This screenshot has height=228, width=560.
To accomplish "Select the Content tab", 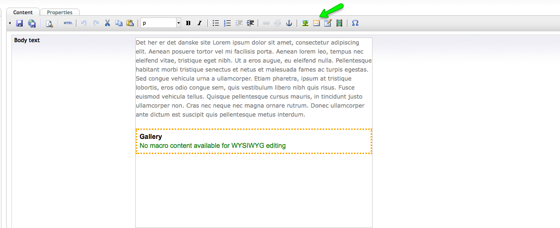I will point(23,12).
